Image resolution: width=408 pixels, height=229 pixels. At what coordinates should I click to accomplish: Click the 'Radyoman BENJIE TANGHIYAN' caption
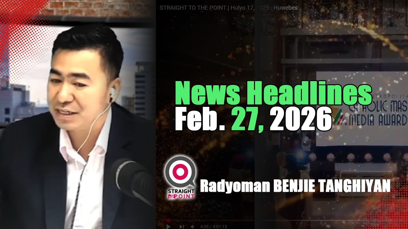point(295,186)
